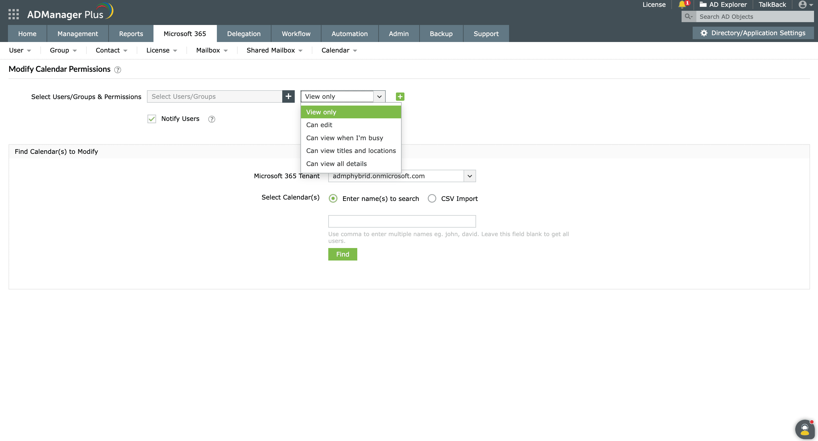Click the green Find button

[342, 254]
